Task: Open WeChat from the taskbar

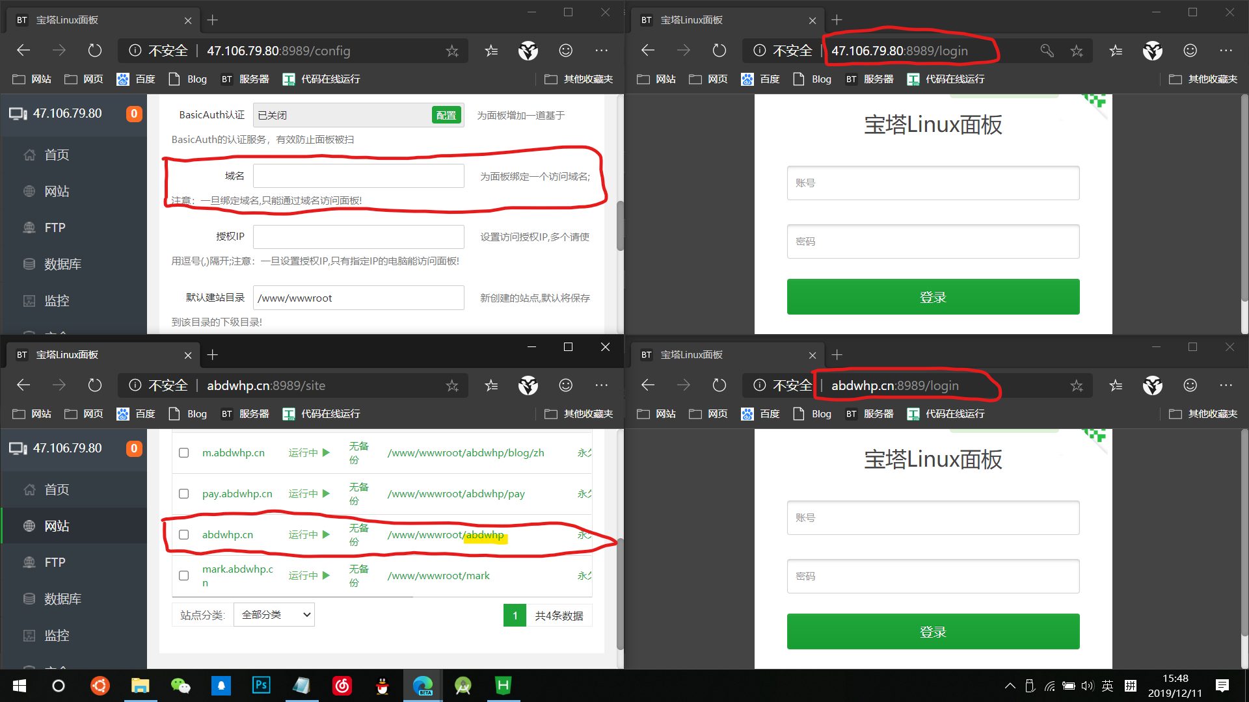Action: [x=180, y=685]
